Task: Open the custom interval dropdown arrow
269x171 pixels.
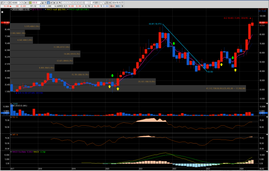Action: pyautogui.click(x=89, y=3)
